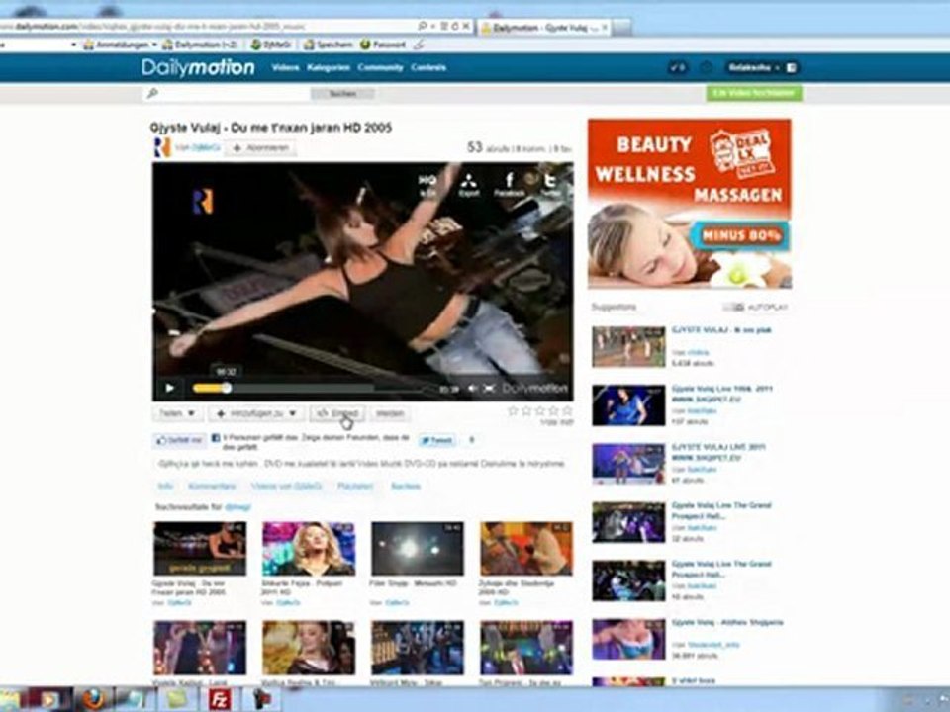Open suggestion Gjyste Vulaj Live 2011 thumbnail (second)

(628, 405)
